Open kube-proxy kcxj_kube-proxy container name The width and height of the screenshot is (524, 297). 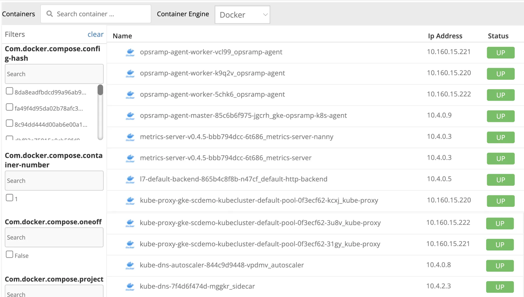coord(259,200)
